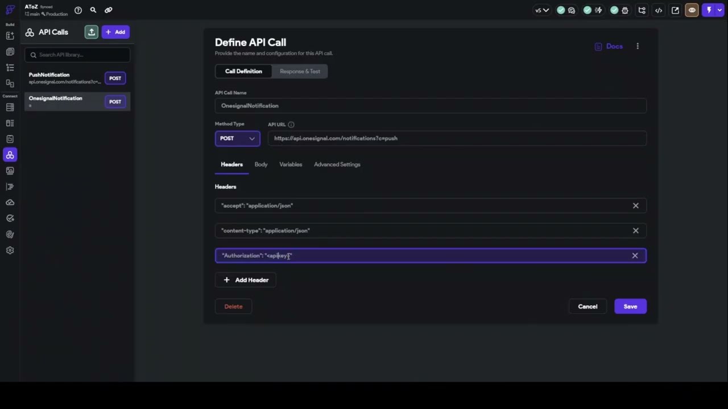Click info icon next to API URL
The image size is (728, 409).
pos(291,124)
